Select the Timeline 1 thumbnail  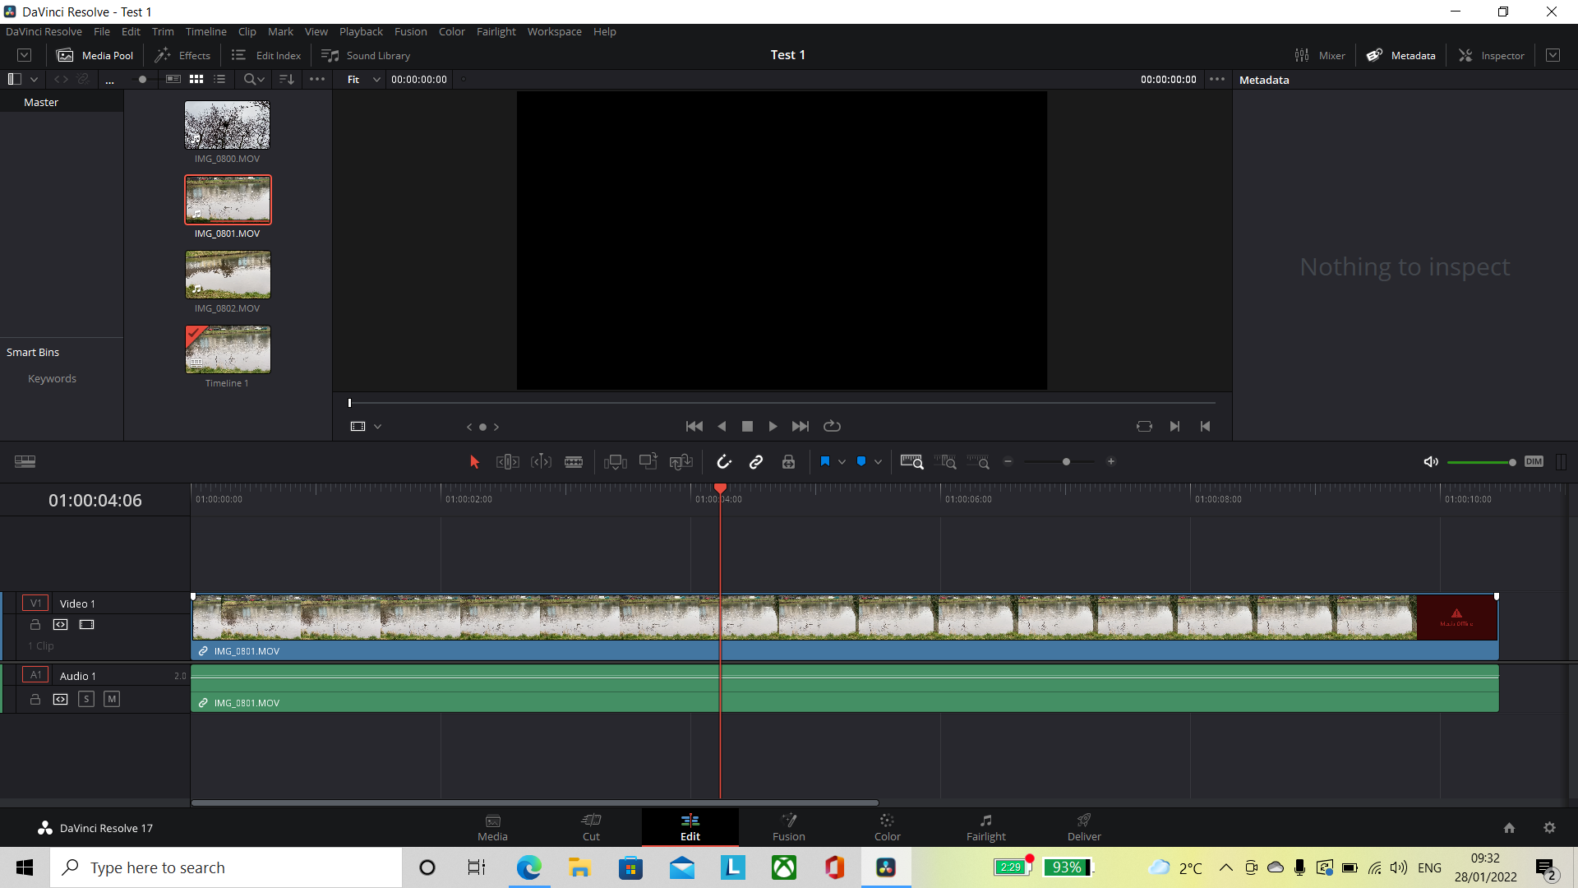click(x=227, y=349)
